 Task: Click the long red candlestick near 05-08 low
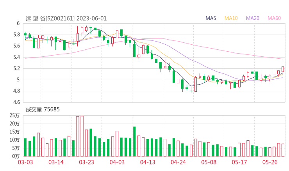pyautogui.click(x=196, y=84)
